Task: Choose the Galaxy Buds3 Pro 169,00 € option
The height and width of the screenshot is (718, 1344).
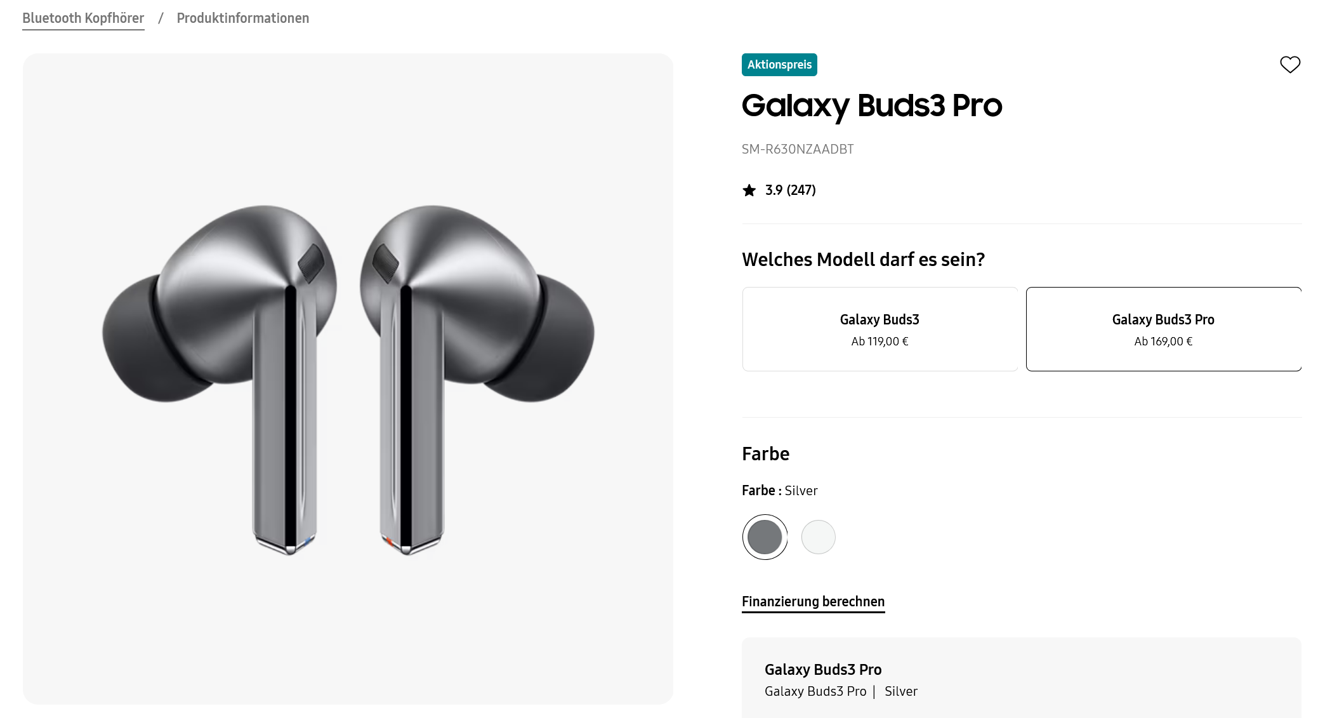Action: (x=1163, y=329)
